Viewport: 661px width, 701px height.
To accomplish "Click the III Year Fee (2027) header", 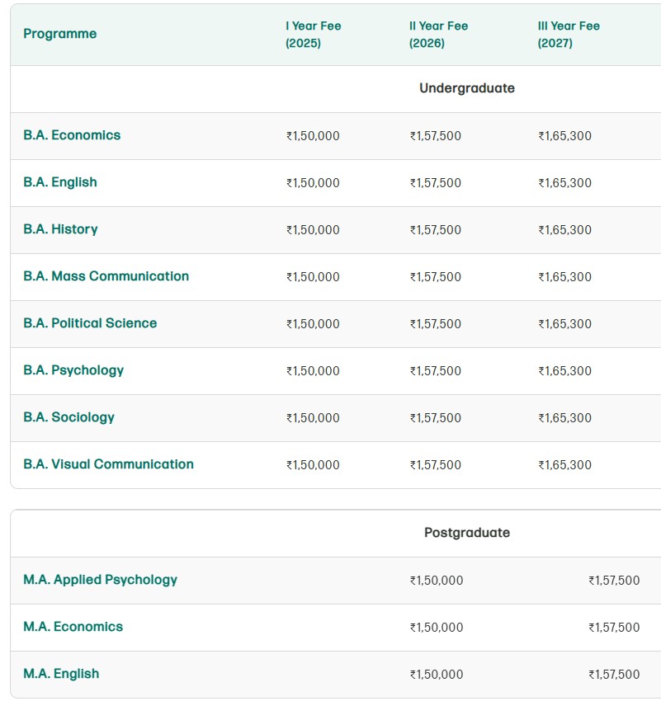I will click(569, 34).
